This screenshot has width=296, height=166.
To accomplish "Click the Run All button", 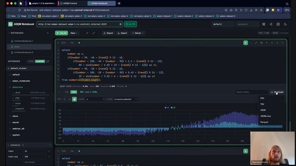I will point(62,33).
